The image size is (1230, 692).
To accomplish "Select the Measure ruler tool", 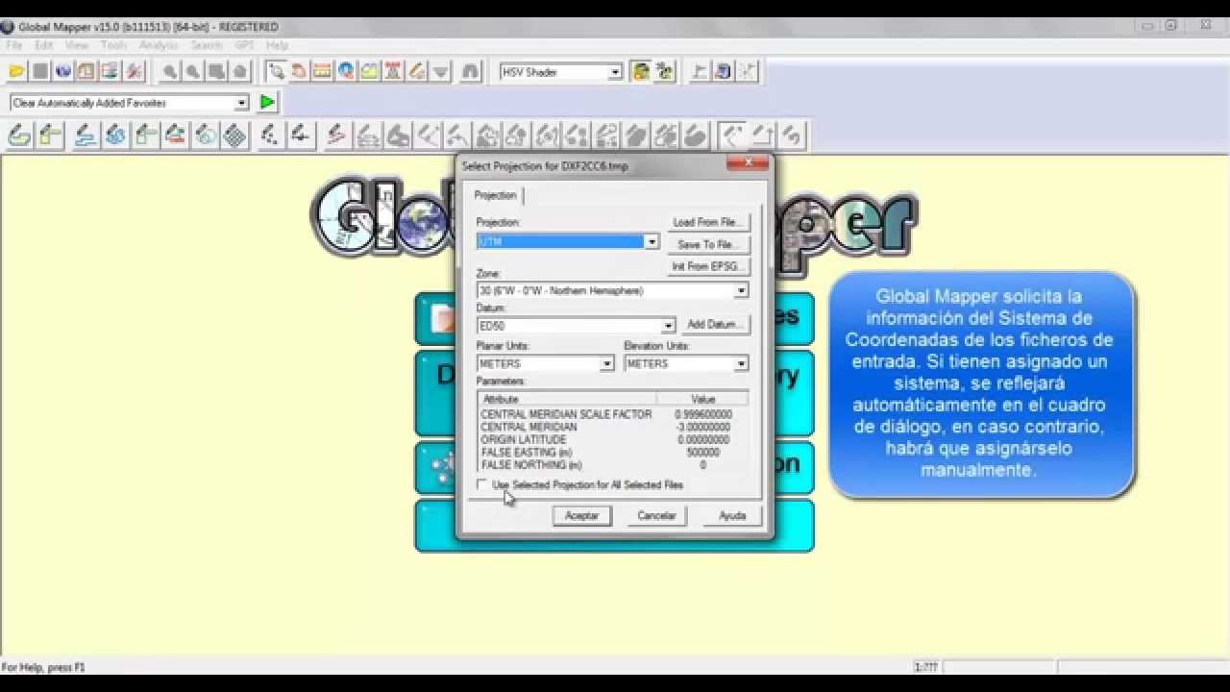I will point(322,71).
